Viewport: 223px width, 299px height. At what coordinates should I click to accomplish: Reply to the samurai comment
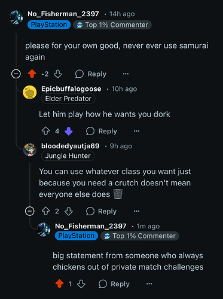(91, 74)
